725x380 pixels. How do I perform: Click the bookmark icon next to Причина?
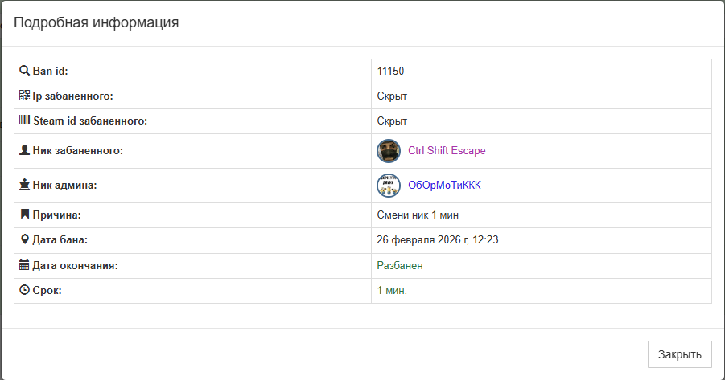click(24, 215)
